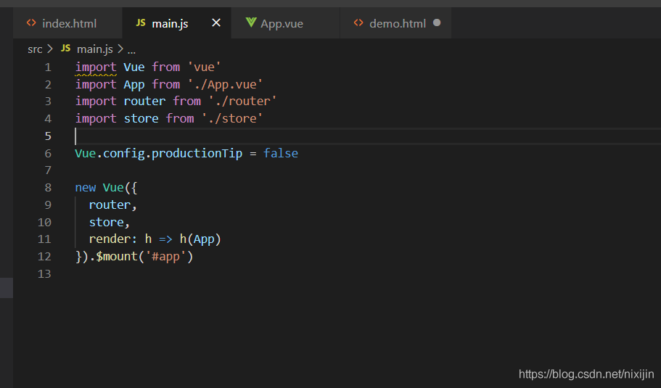Close the main.js tab

point(215,22)
